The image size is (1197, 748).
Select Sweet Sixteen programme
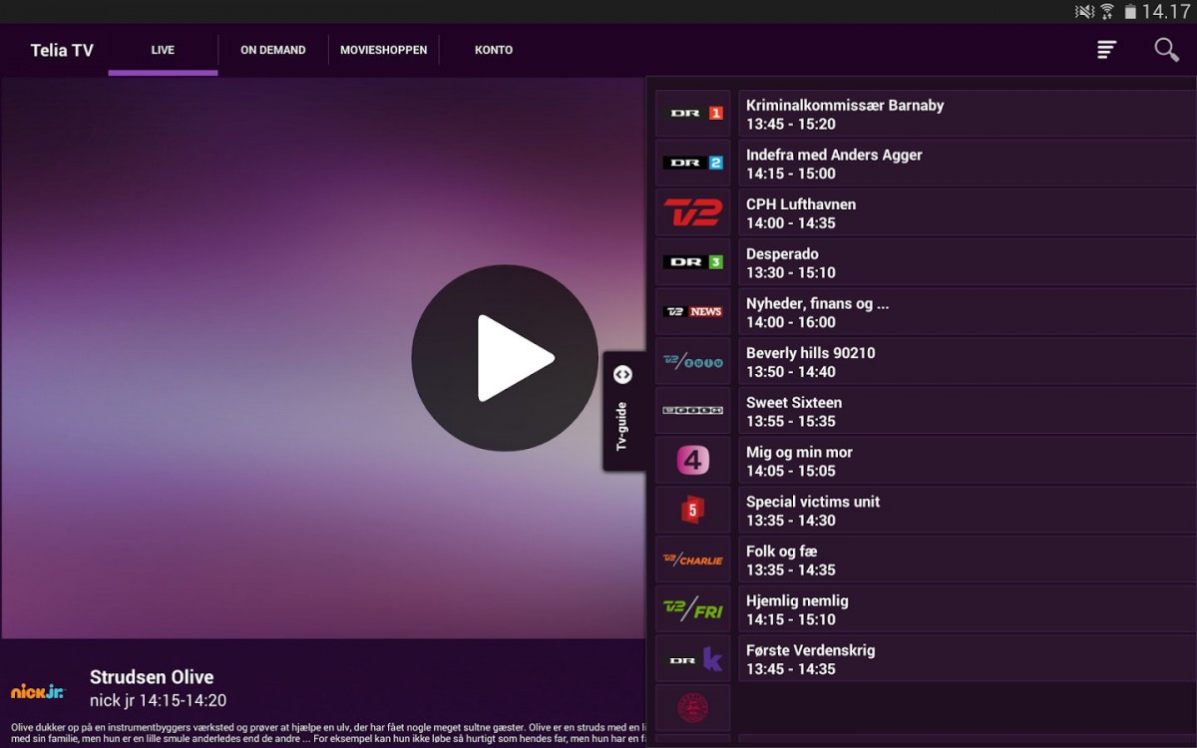click(966, 411)
